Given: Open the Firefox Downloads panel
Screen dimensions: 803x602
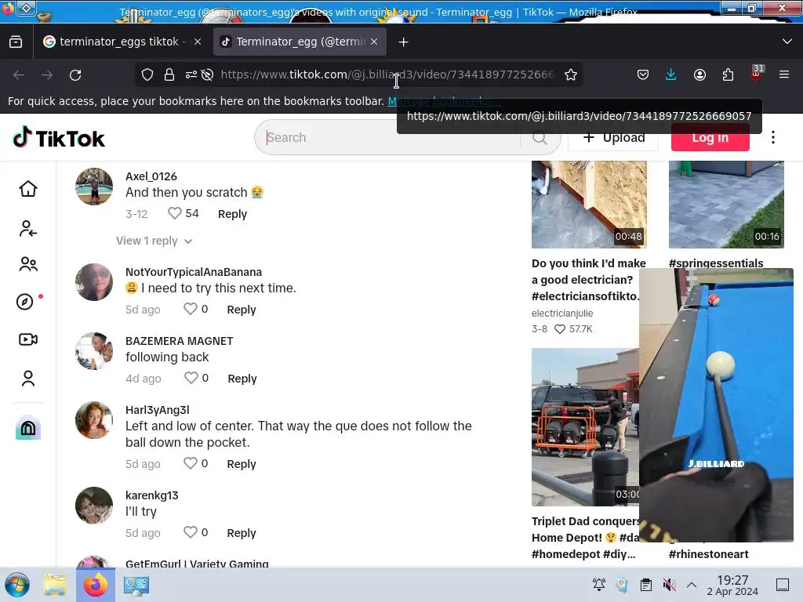Looking at the screenshot, I should click(671, 74).
